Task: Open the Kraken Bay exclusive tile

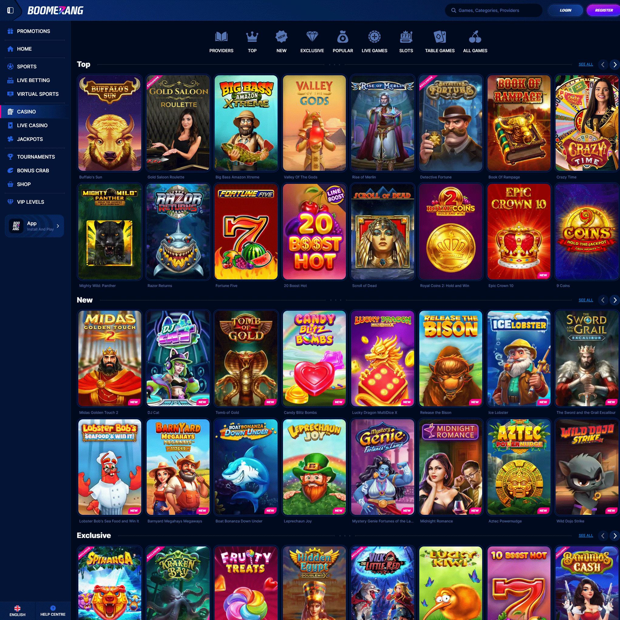Action: [x=178, y=583]
